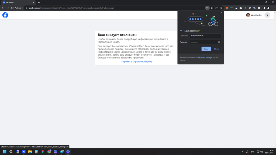Viewport: 276px width, 155px height.
Task: Open the network status tray icon
Action: point(258,152)
